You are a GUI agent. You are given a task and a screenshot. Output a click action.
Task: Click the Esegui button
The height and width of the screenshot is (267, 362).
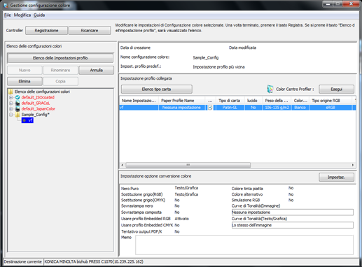(336, 89)
